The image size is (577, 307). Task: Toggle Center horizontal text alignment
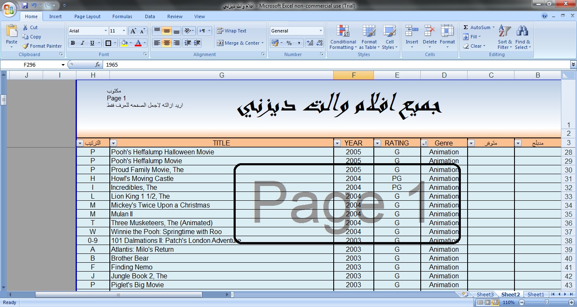167,43
